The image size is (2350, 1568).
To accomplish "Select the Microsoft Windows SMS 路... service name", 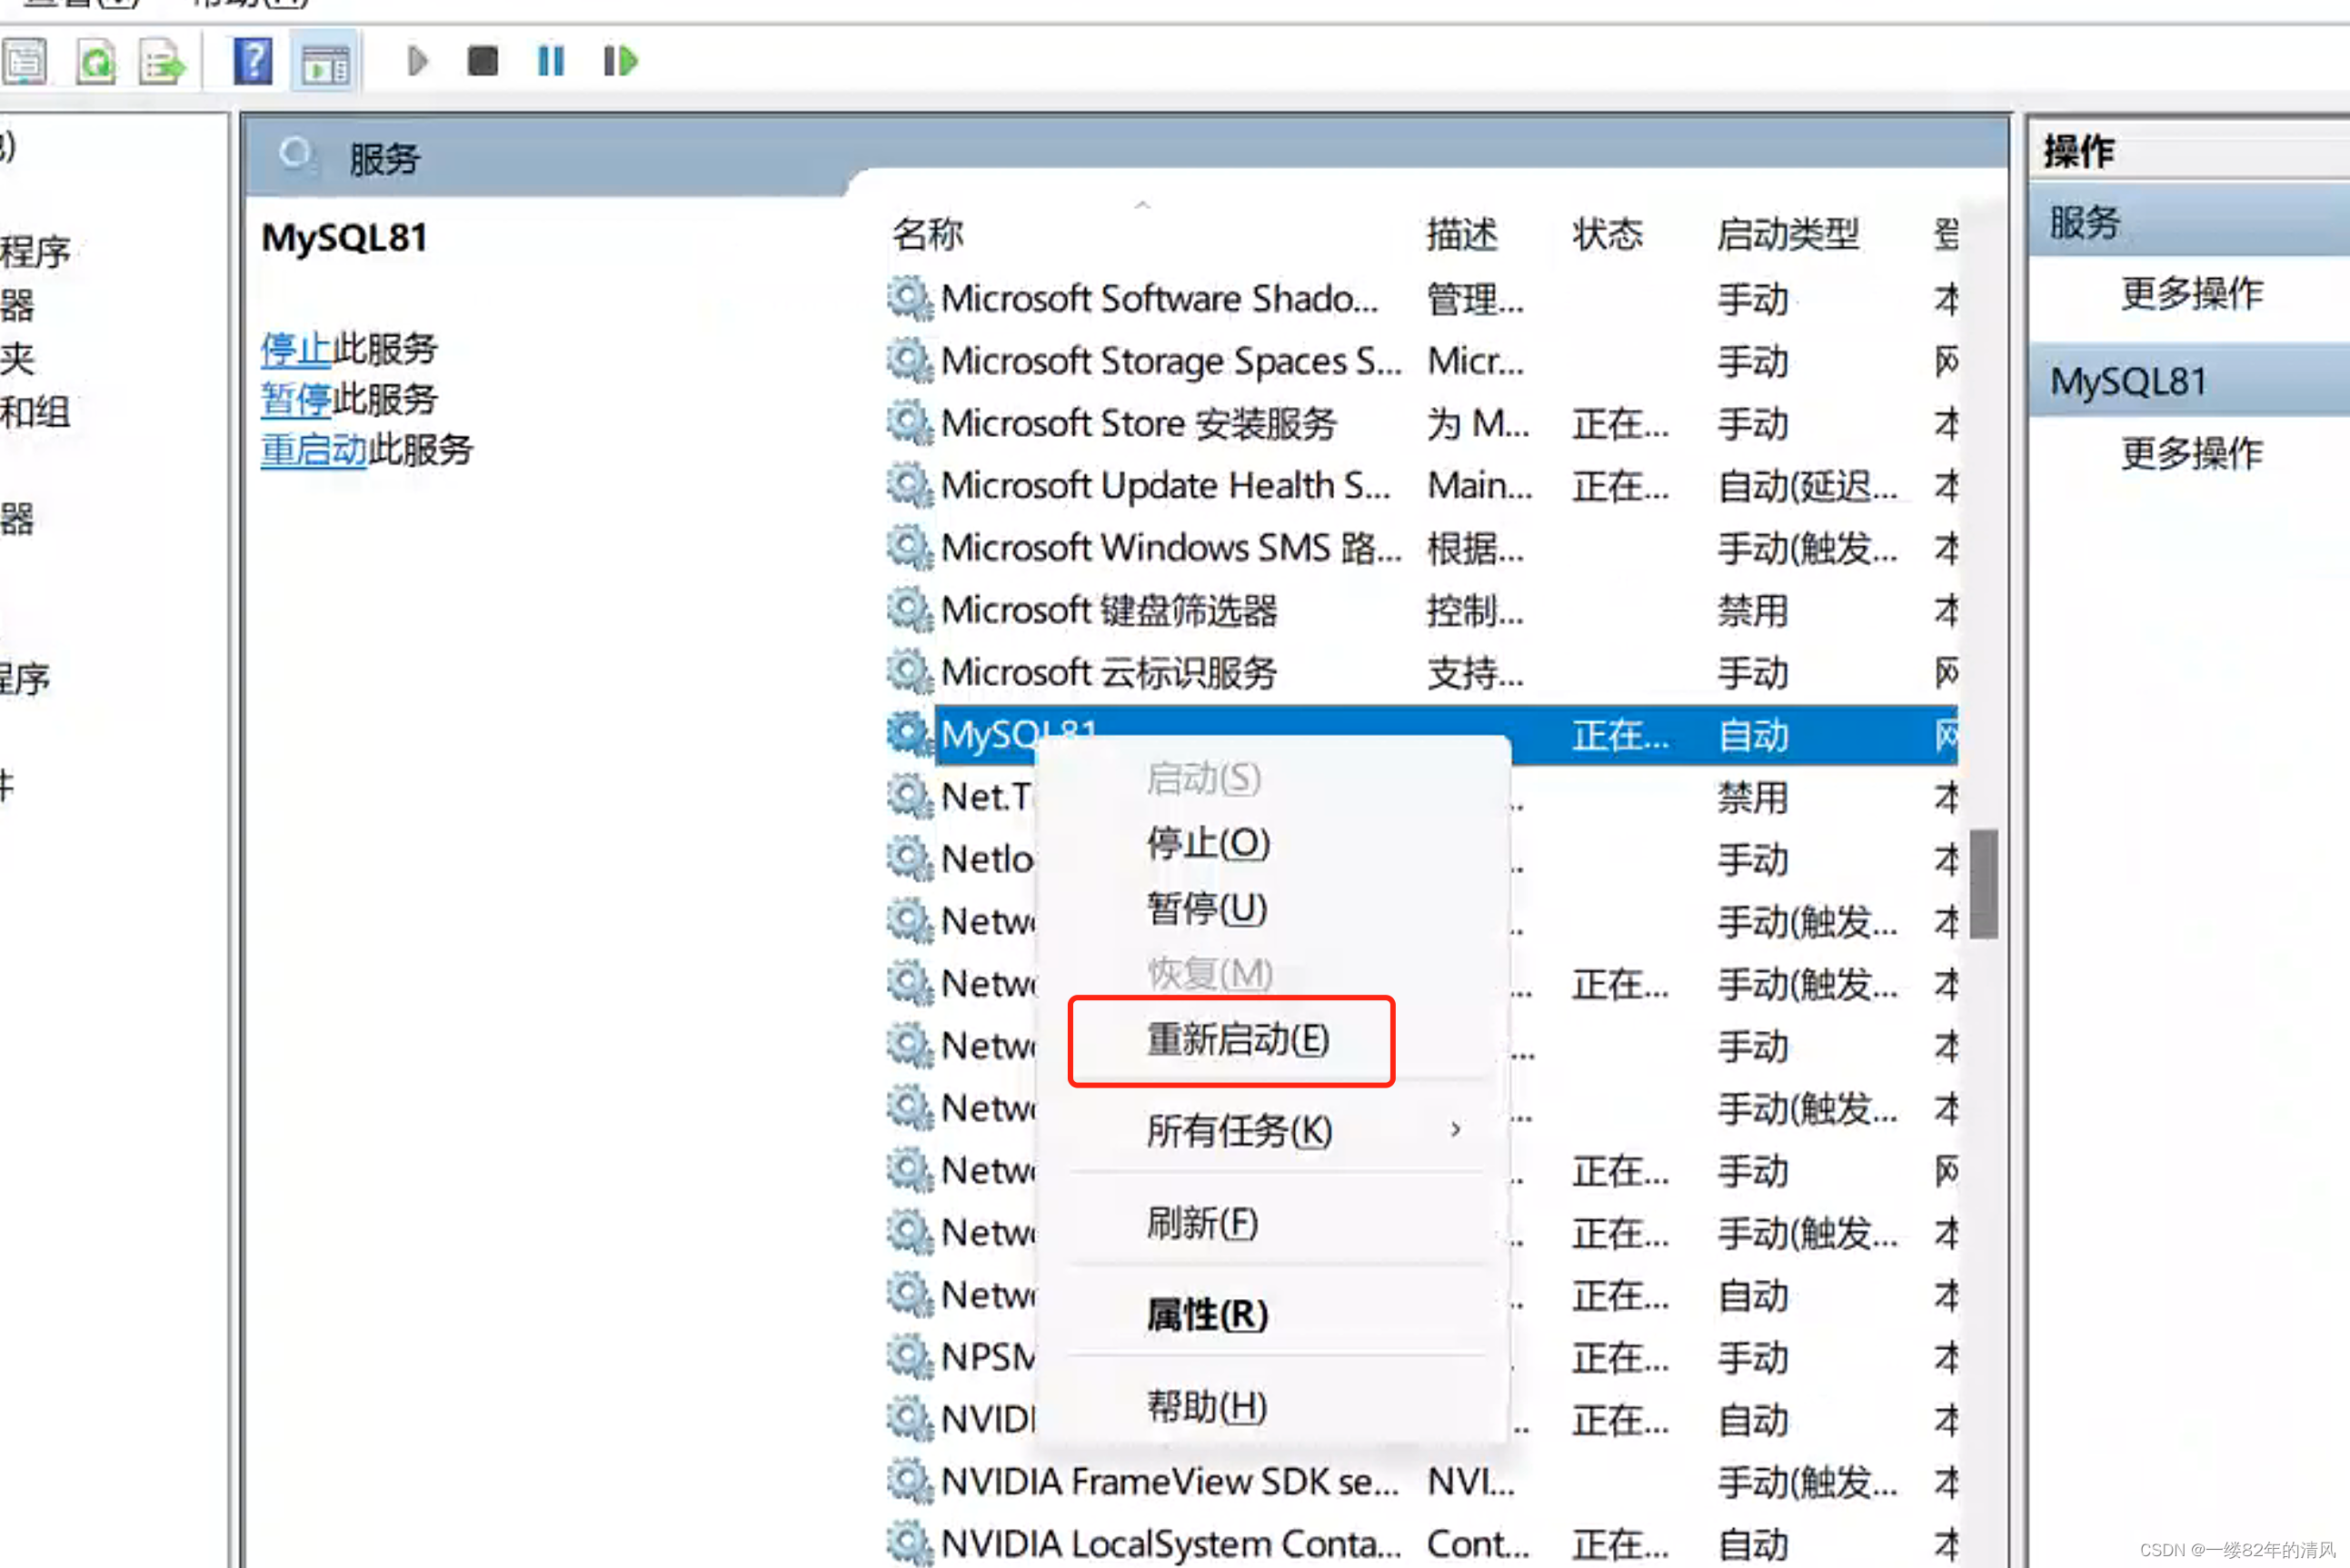I will coord(1171,547).
